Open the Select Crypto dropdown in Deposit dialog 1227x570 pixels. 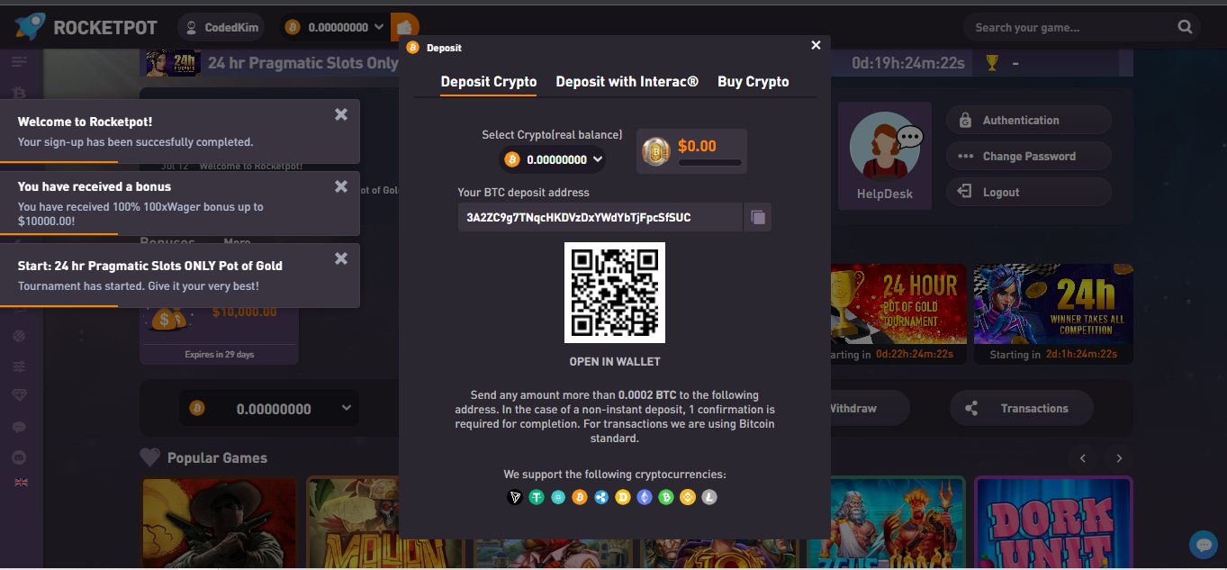pyautogui.click(x=552, y=159)
